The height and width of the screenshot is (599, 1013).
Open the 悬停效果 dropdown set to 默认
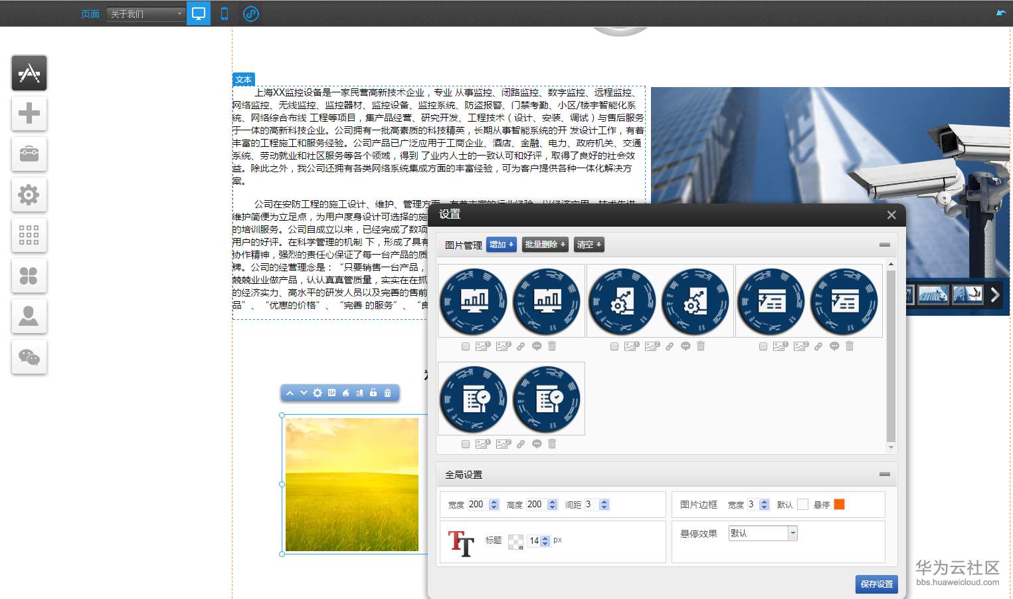(763, 533)
